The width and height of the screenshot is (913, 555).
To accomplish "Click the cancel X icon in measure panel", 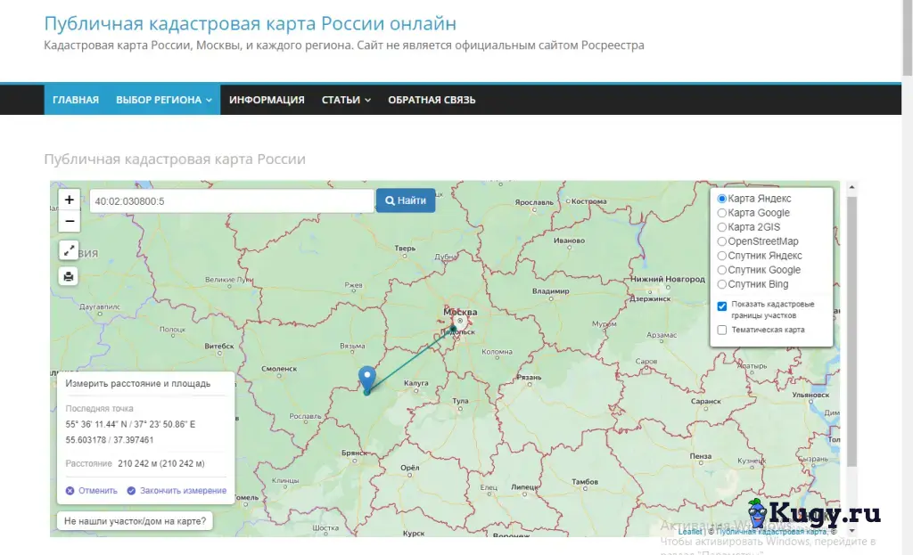I will pos(70,491).
